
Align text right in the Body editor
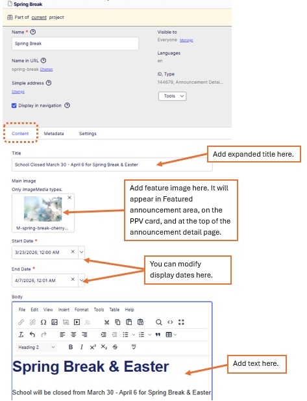pos(84,335)
